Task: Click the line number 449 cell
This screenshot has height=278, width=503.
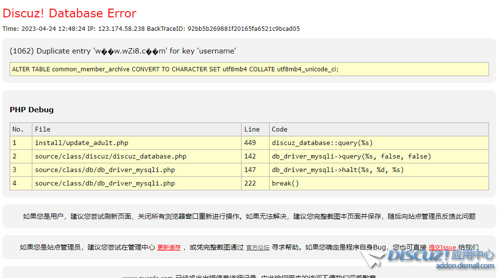Action: pos(250,143)
